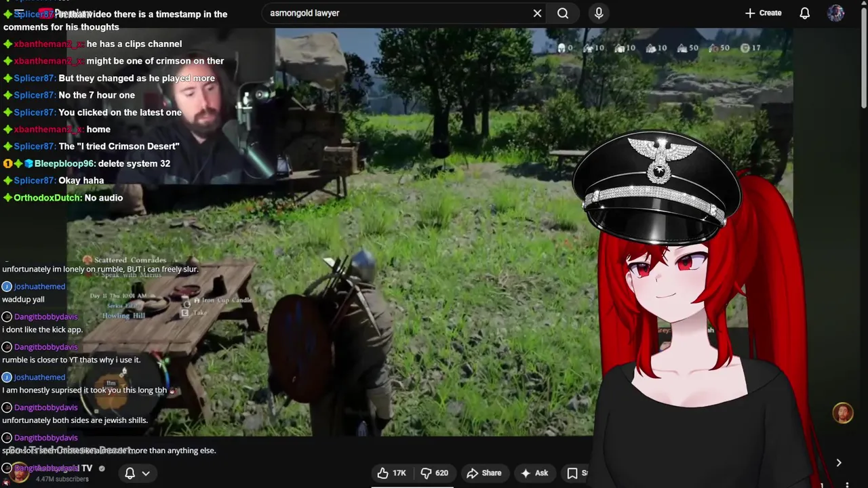
Task: Open the account avatar menu
Action: click(x=835, y=13)
